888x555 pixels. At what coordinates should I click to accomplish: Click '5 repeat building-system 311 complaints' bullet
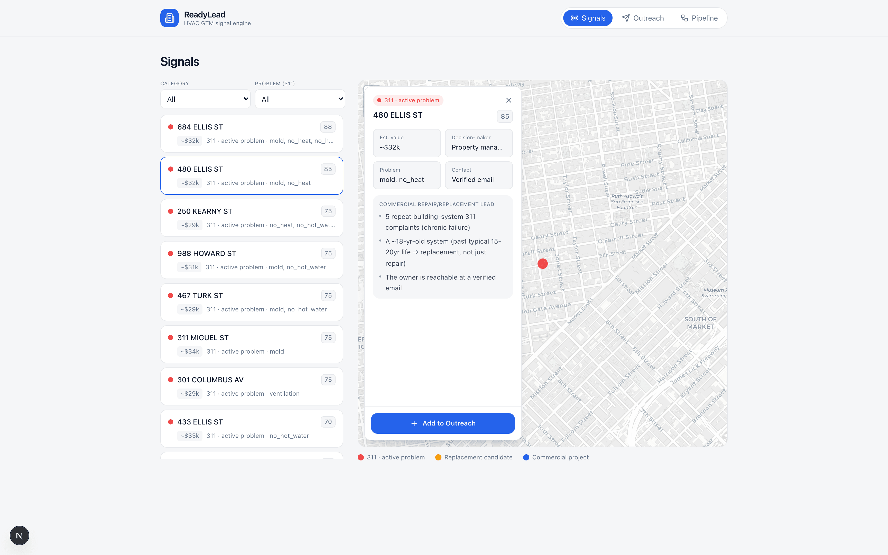[430, 222]
